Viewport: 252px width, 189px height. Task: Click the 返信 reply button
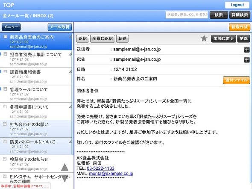click(82, 38)
